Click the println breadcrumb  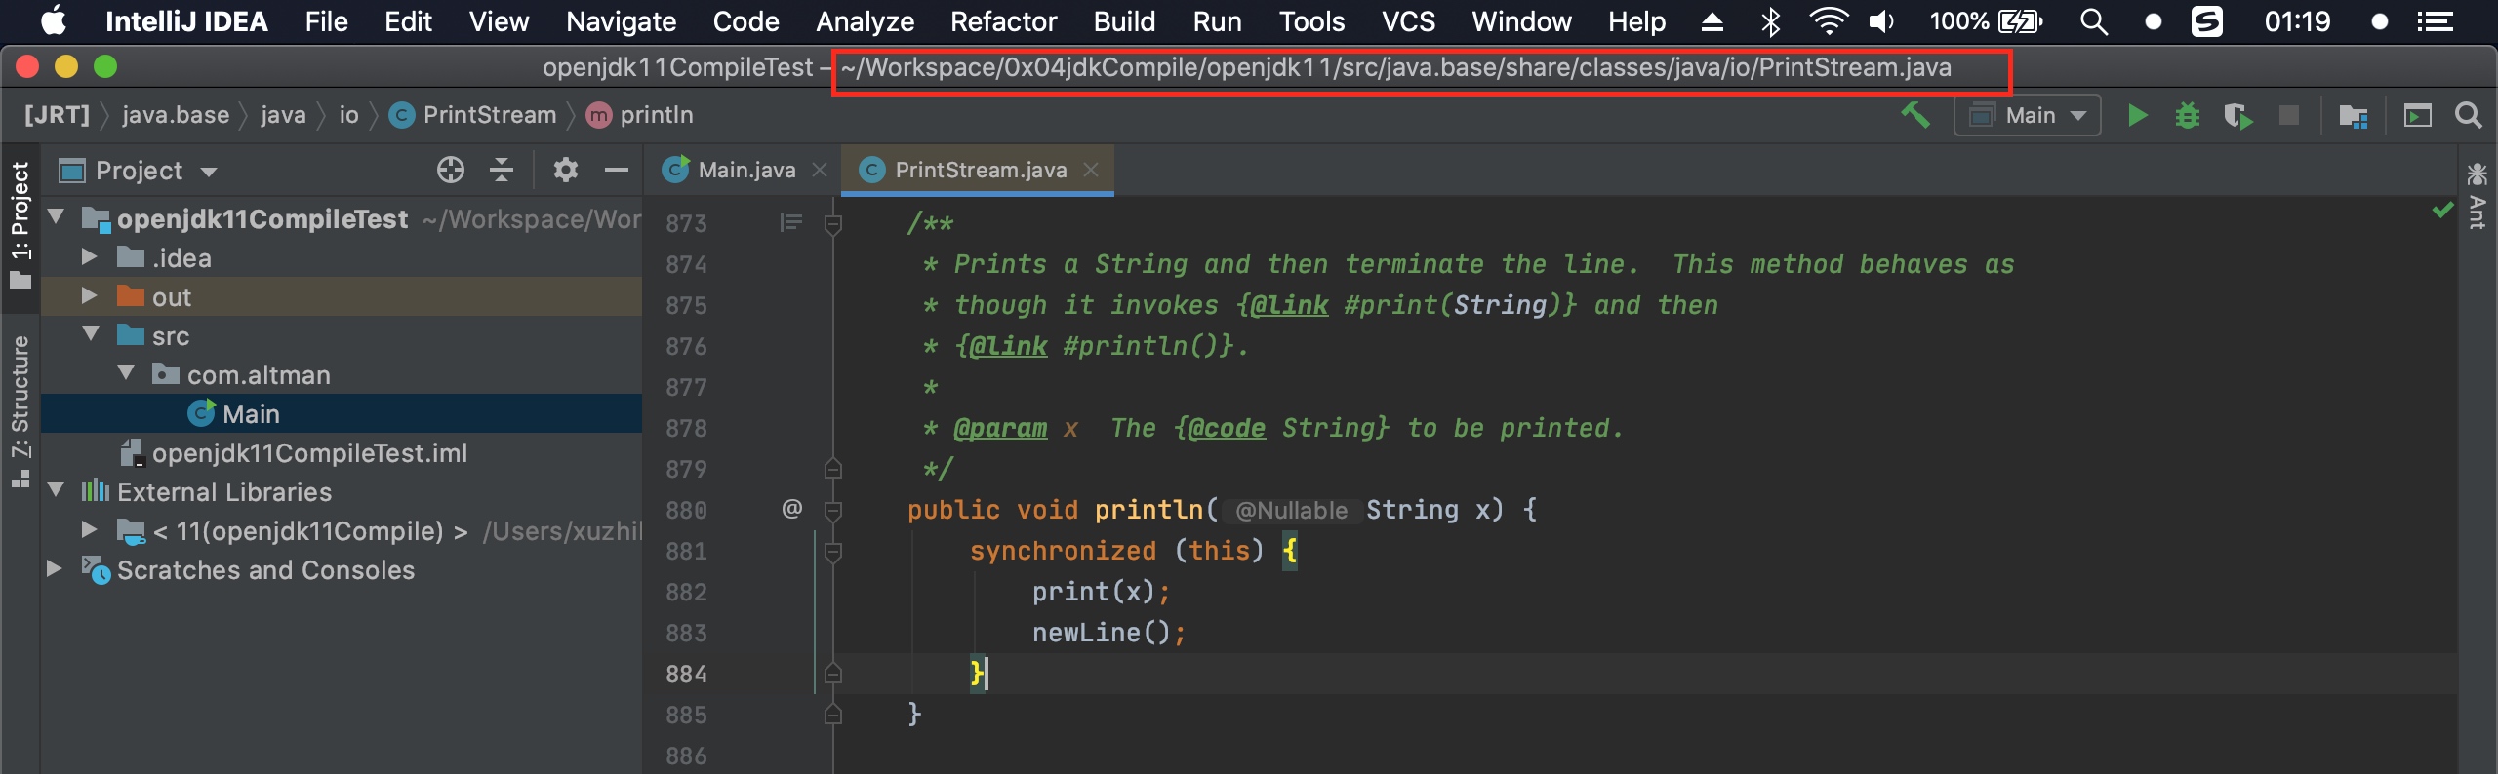pos(640,115)
